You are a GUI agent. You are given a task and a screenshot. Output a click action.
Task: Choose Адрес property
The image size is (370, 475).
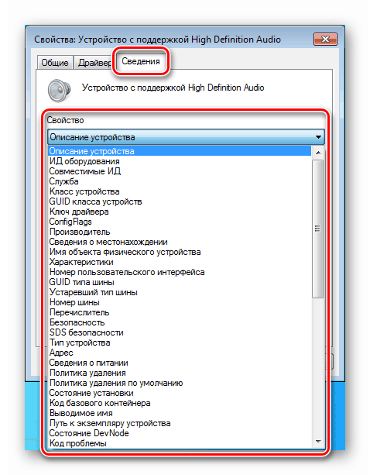180,353
